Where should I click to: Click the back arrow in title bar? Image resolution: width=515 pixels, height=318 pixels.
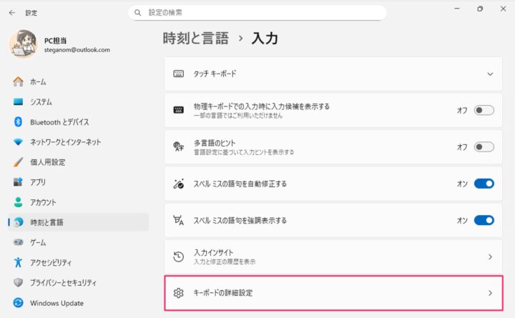tap(11, 13)
